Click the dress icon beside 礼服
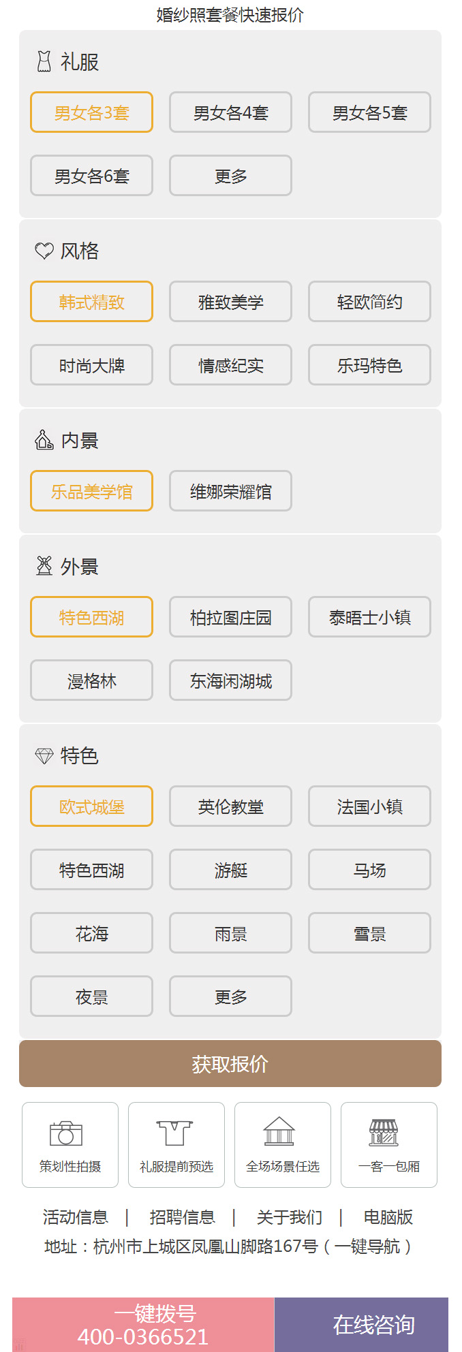 coord(44,62)
